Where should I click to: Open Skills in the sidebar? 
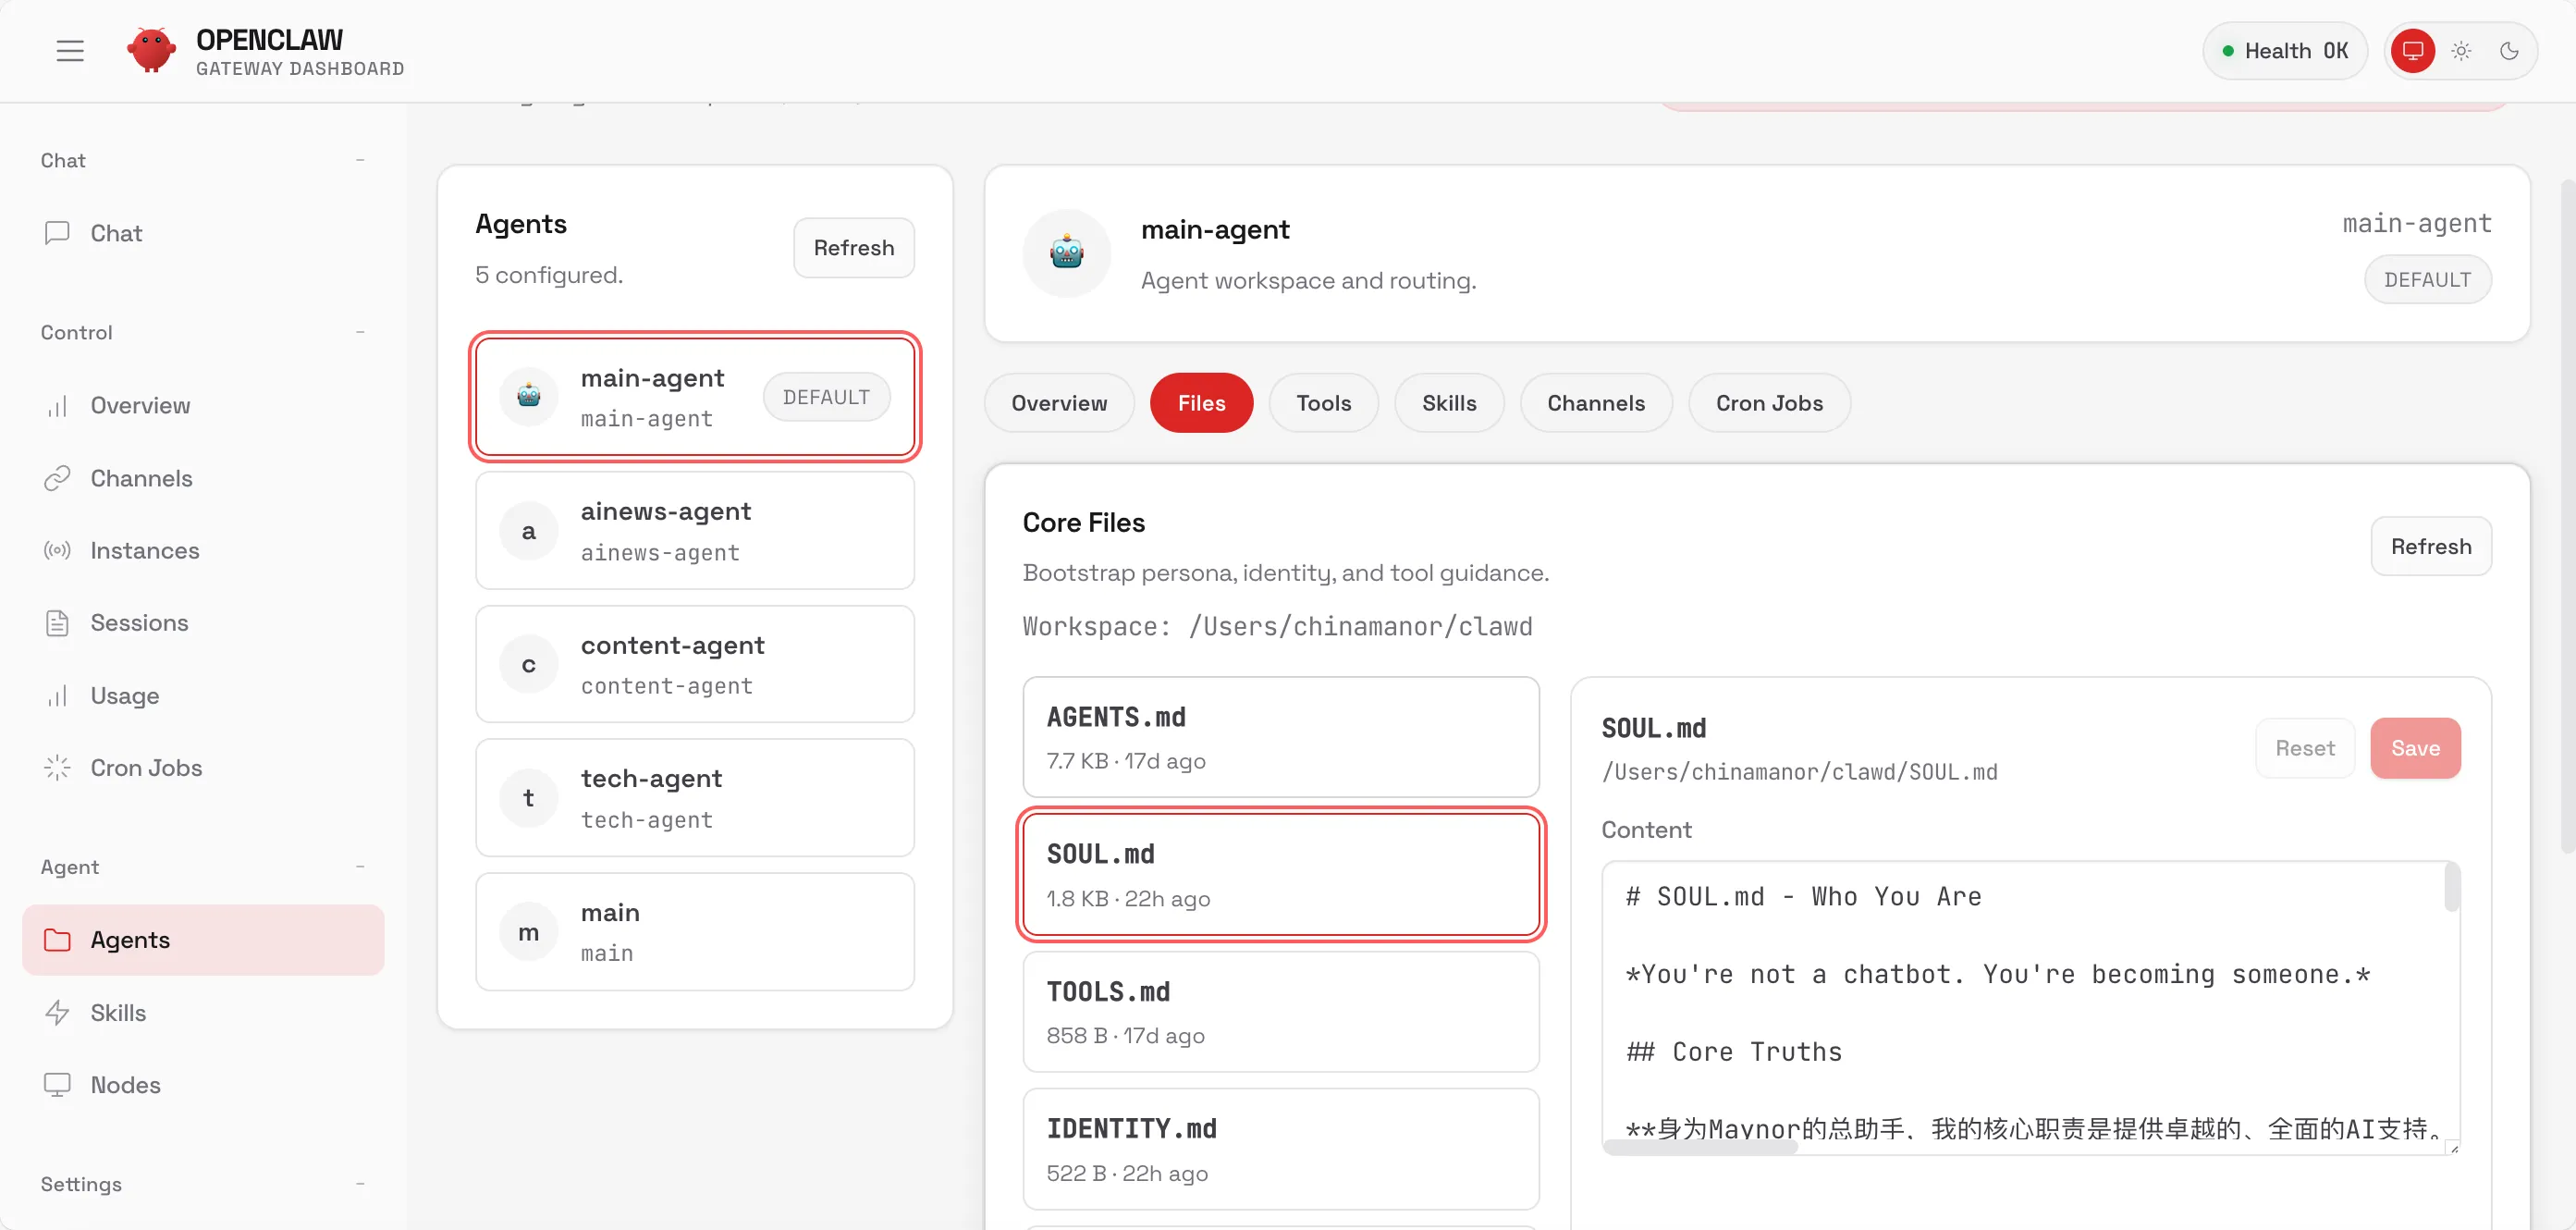(x=203, y=1012)
